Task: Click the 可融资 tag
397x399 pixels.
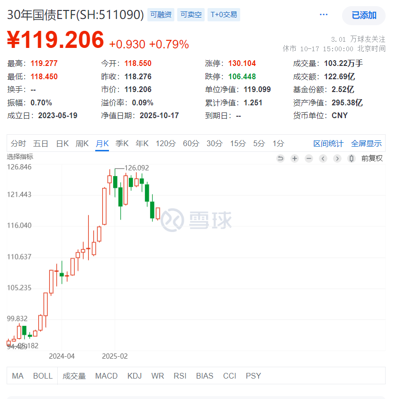Action: [x=161, y=15]
